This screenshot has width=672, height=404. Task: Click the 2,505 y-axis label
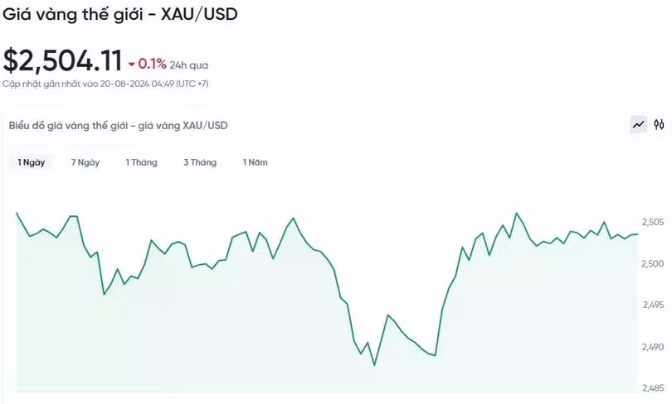tap(653, 222)
